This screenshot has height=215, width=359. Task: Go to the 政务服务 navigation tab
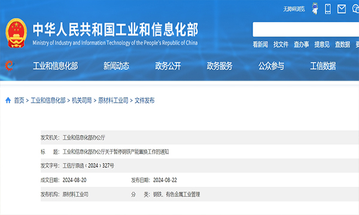[x=220, y=66]
